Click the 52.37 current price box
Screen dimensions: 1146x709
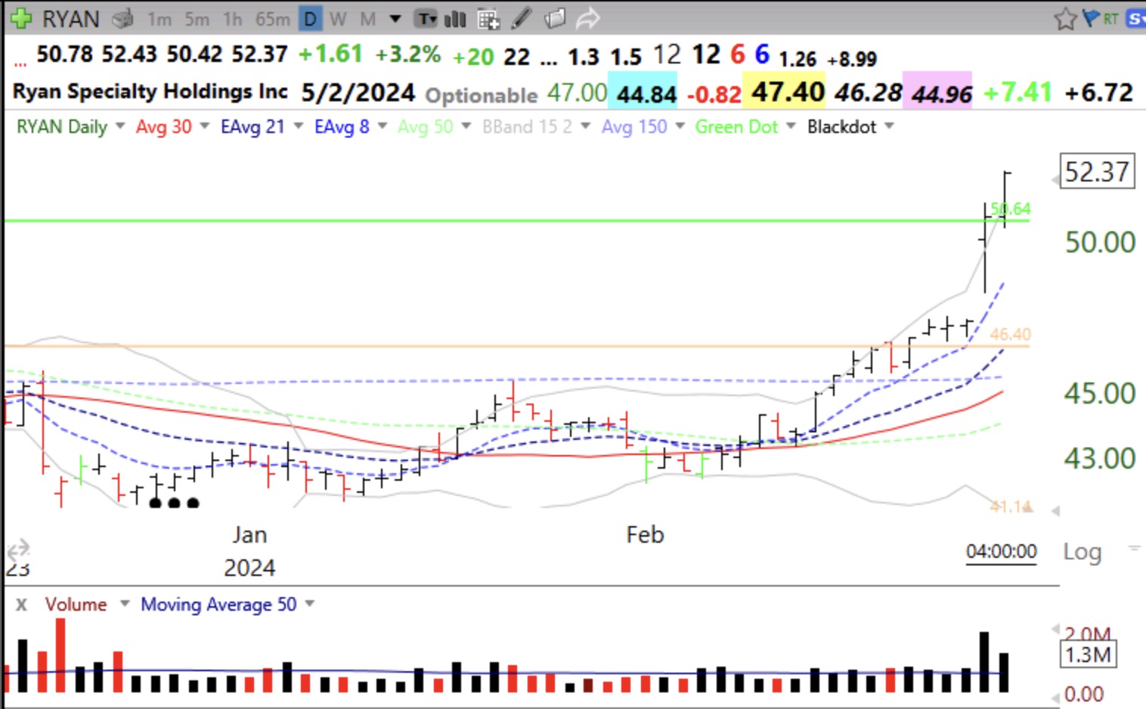point(1098,172)
